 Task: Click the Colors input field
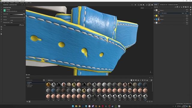(x=11, y=25)
